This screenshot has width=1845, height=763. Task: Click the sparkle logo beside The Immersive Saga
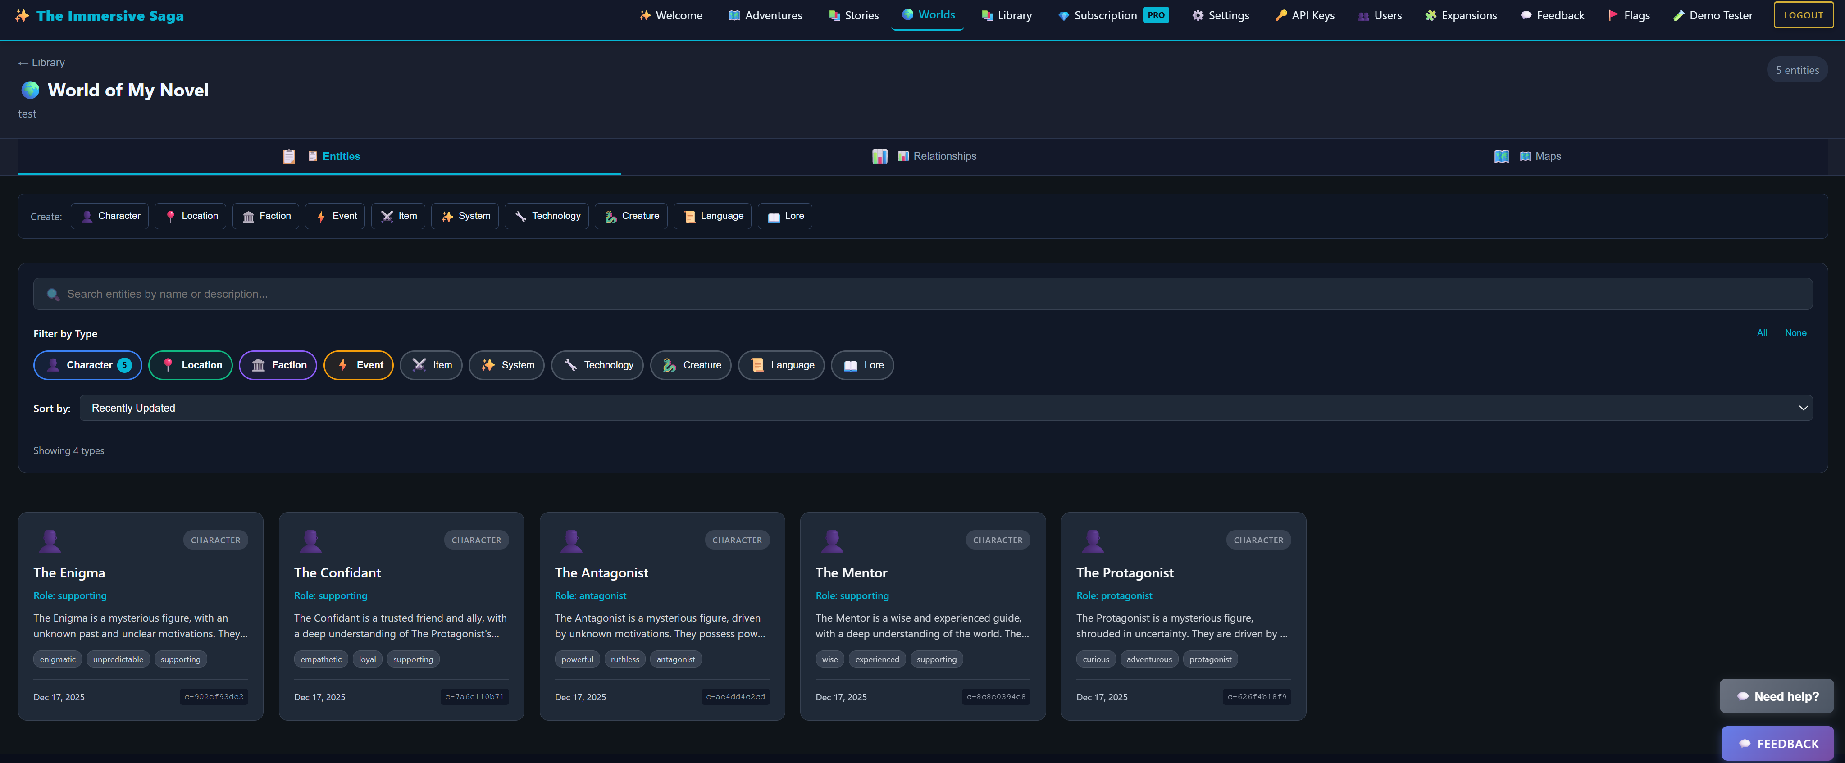[22, 16]
